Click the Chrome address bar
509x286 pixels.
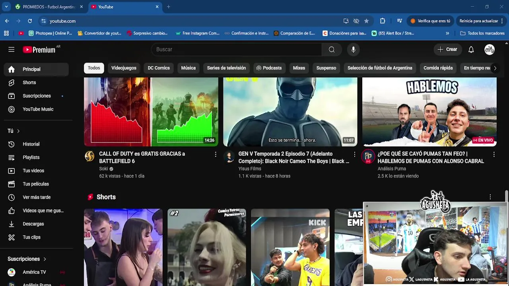pyautogui.click(x=191, y=21)
